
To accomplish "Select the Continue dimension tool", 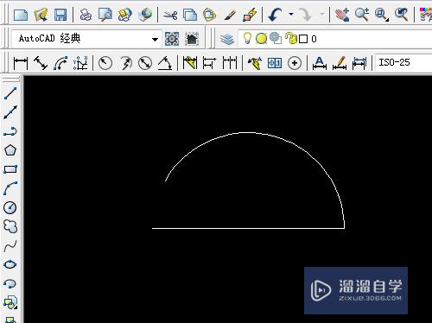I will [x=230, y=63].
